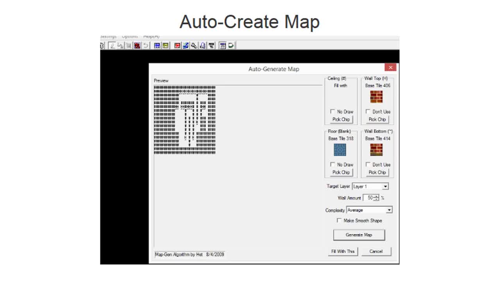Select the pencil draw tool in toolbar
500x281 pixels.
tap(112, 46)
